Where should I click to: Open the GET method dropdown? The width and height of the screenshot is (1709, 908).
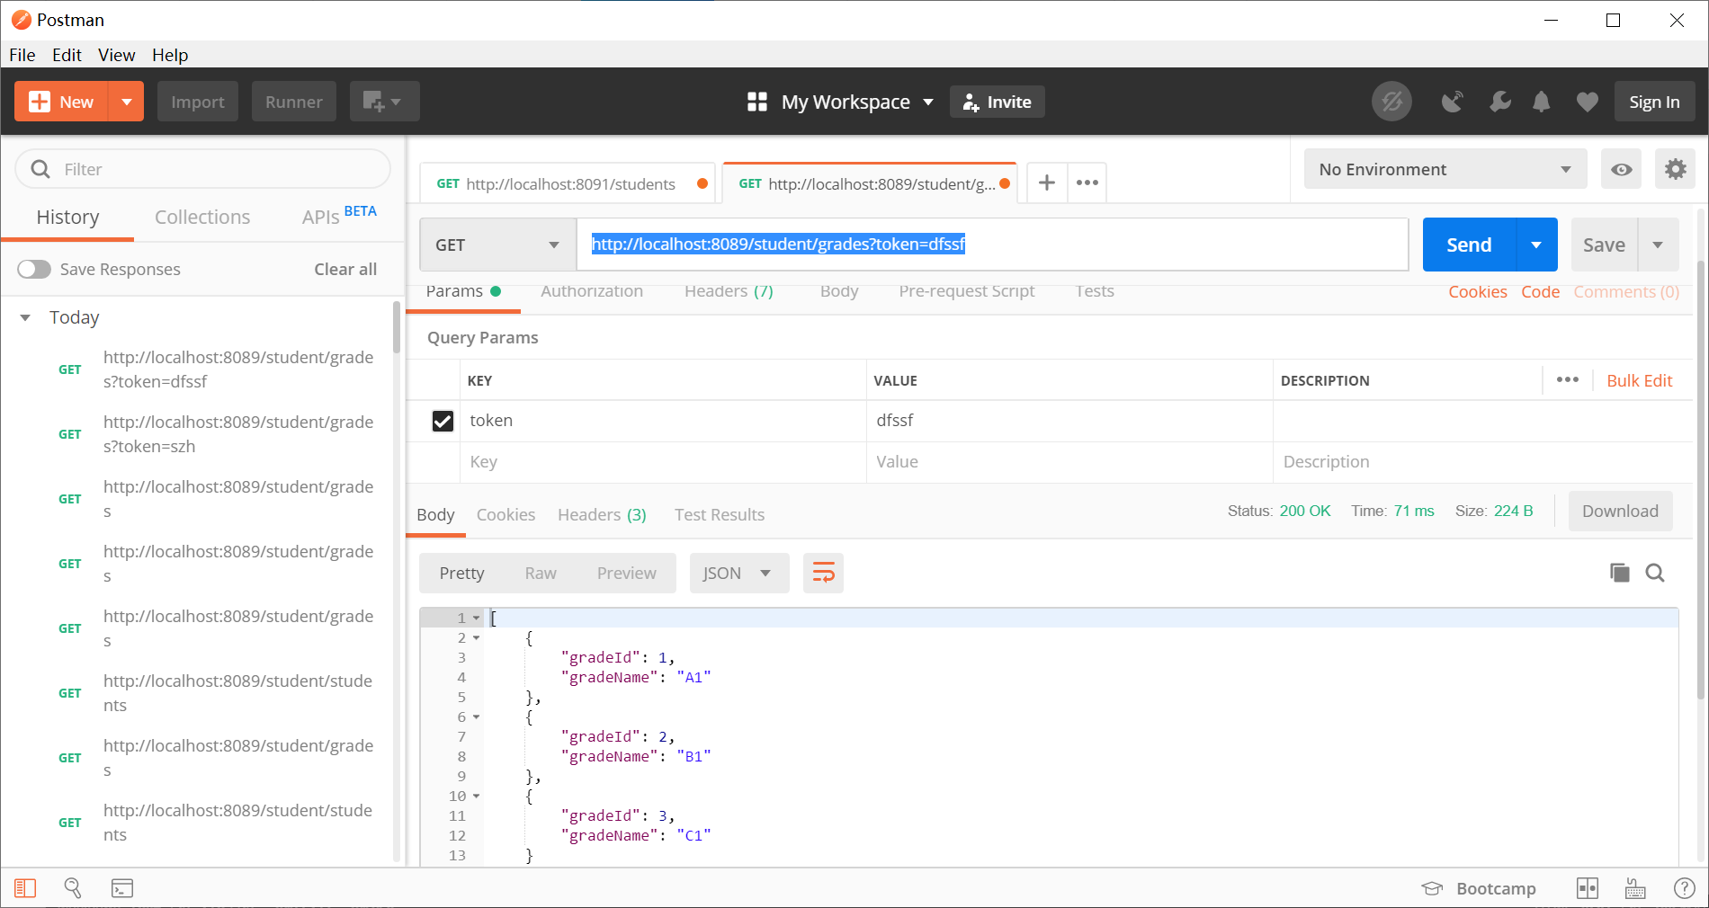click(497, 245)
